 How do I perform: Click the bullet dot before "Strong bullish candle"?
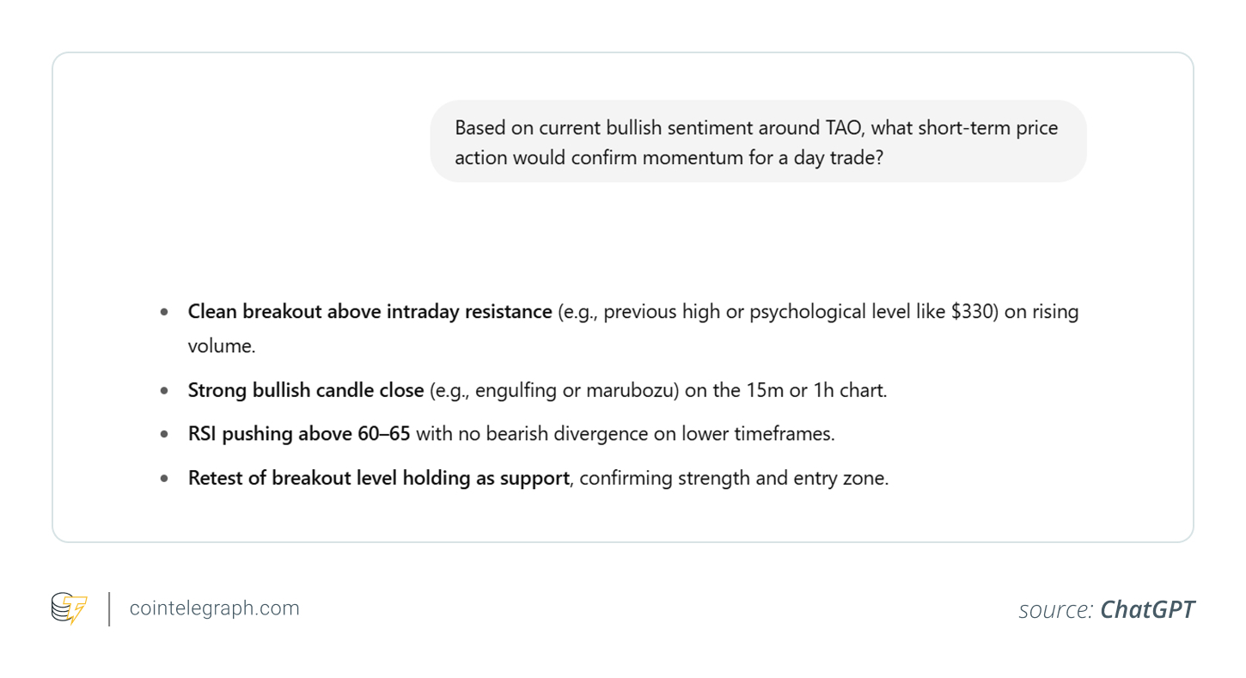coord(164,391)
